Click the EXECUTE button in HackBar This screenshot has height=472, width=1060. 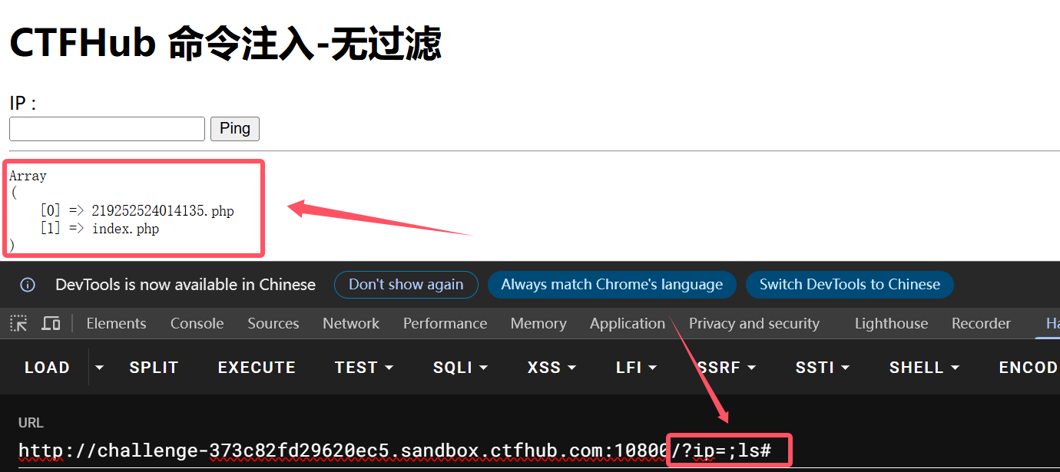(x=257, y=367)
